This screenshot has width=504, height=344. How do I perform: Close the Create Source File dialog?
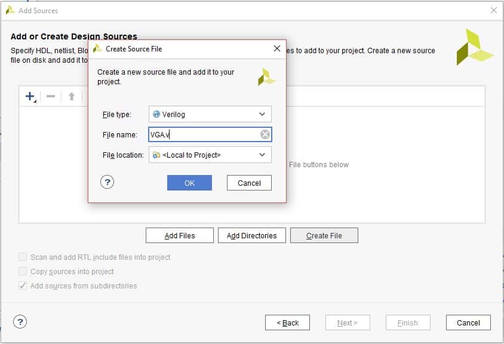pos(277,49)
